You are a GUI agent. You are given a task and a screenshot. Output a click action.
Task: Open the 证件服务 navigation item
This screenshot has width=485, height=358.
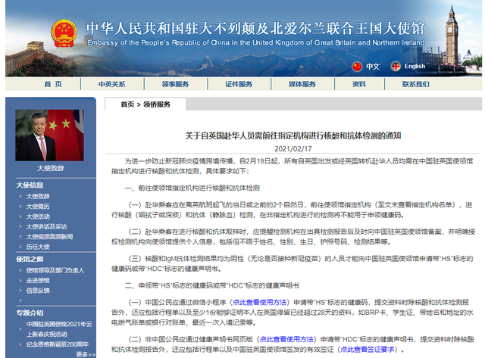[x=239, y=84]
